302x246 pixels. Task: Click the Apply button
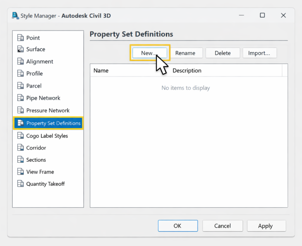266,226
